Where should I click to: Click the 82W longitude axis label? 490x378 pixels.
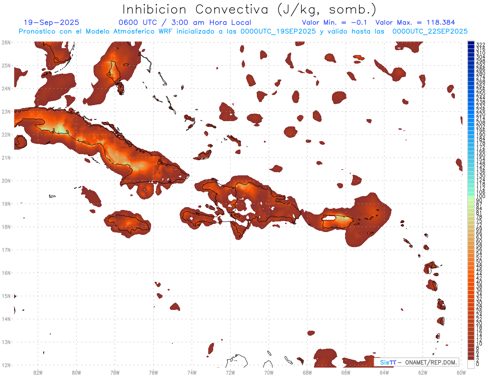click(x=38, y=372)
